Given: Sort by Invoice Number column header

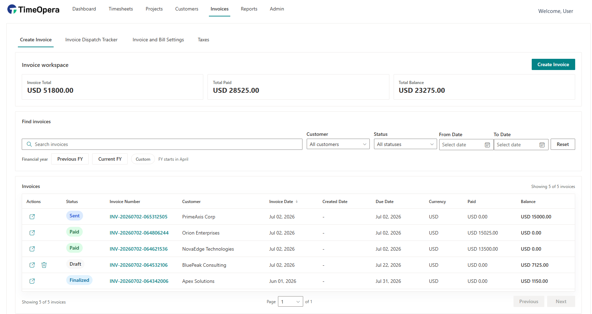Looking at the screenshot, I should 125,202.
